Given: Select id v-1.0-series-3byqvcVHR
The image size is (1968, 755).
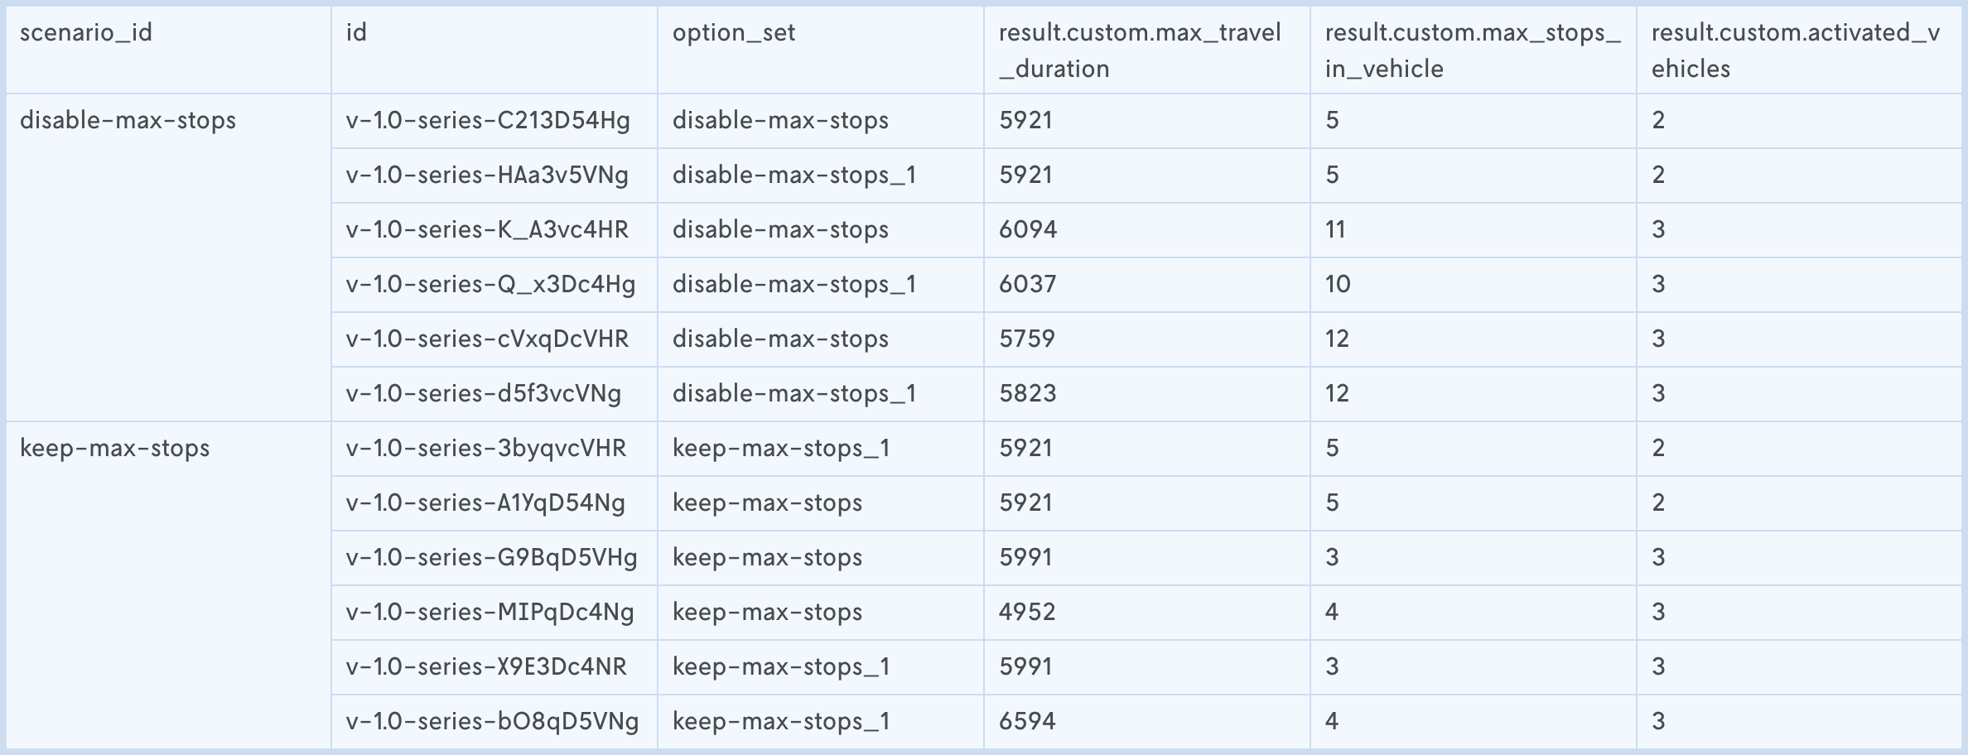Looking at the screenshot, I should pyautogui.click(x=486, y=449).
